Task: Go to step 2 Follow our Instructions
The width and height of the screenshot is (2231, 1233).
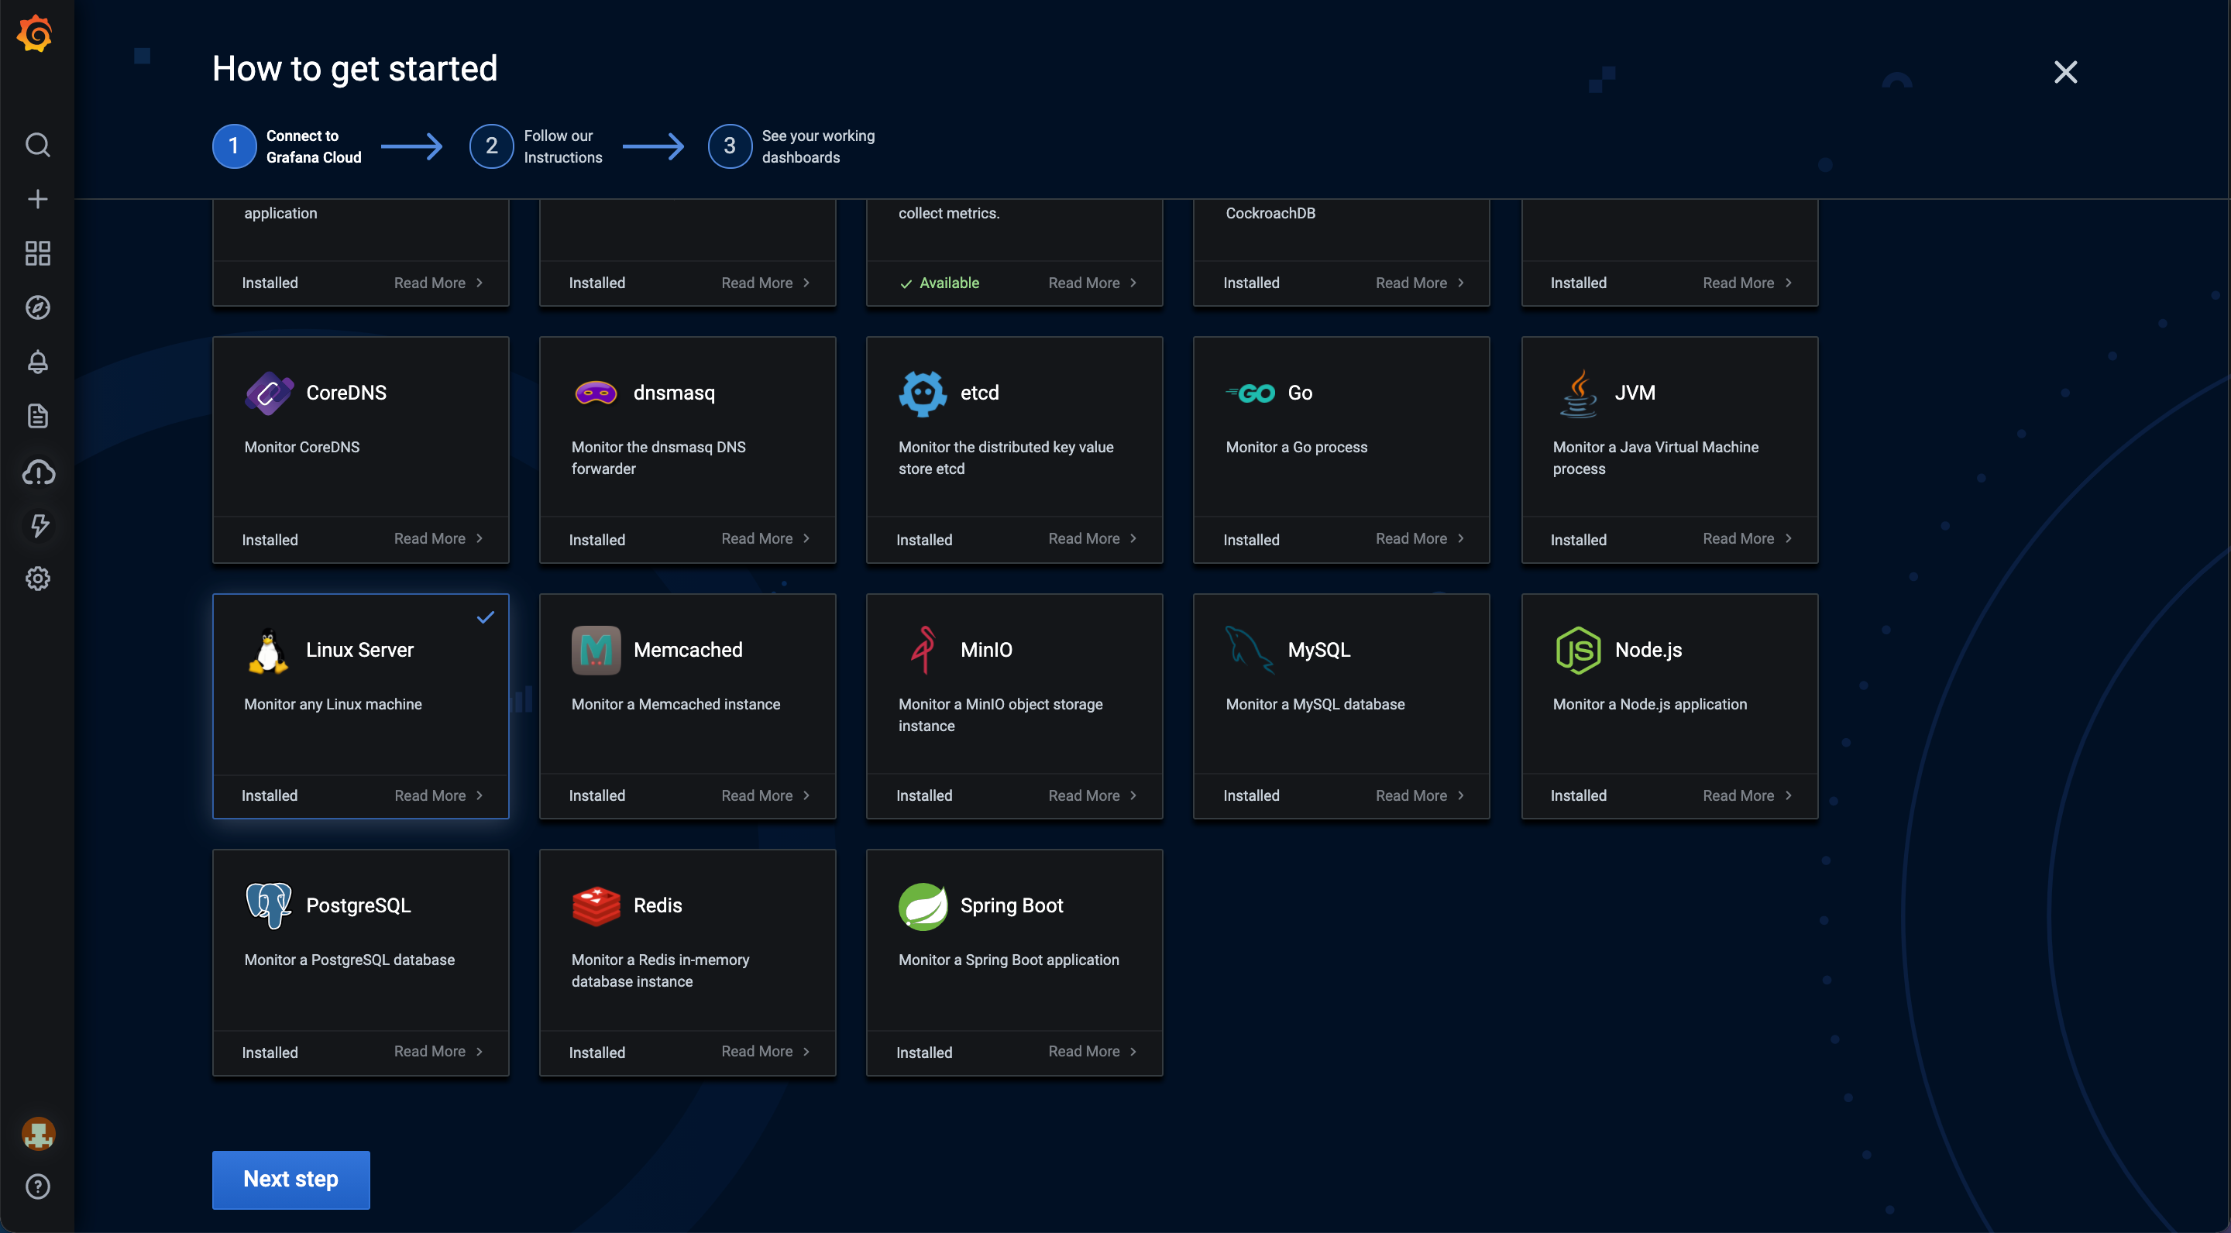Action: pyautogui.click(x=491, y=146)
